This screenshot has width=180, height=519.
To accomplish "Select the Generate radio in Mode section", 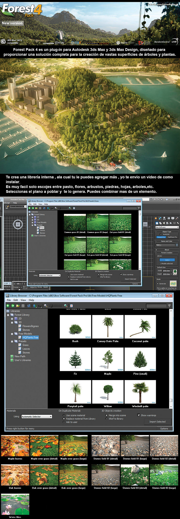I will click(x=158, y=284).
